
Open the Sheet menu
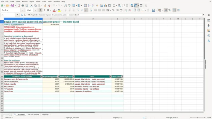(38, 1)
